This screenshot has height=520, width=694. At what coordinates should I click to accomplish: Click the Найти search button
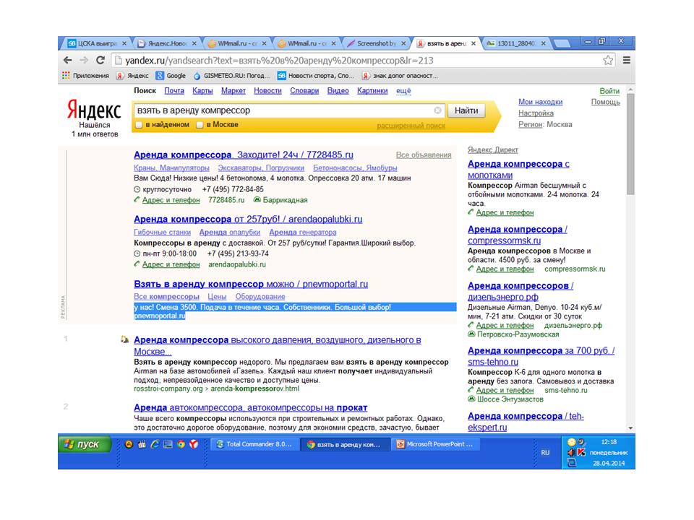pos(466,110)
